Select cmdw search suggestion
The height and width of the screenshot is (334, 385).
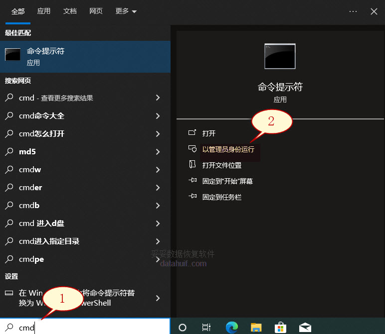click(85, 169)
